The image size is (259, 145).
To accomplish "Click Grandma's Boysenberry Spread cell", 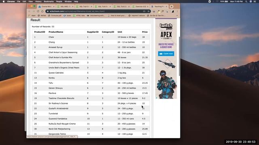I will pos(64,63).
